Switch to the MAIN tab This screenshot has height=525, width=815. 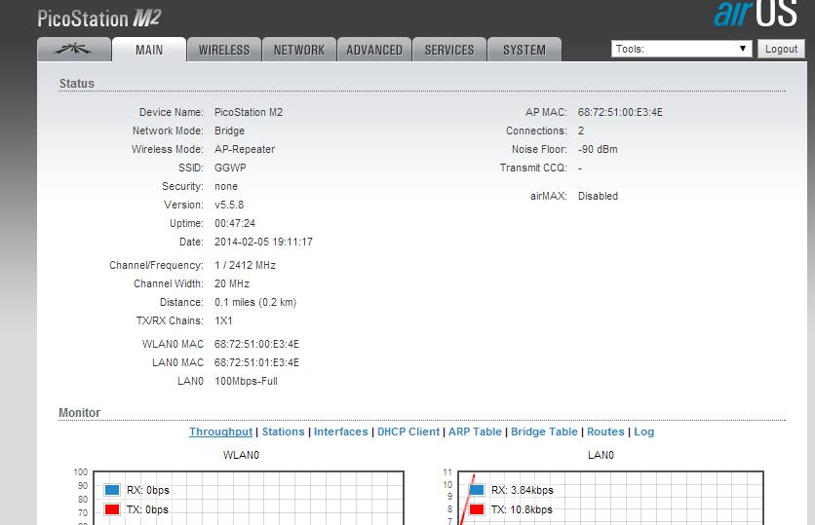pyautogui.click(x=149, y=50)
